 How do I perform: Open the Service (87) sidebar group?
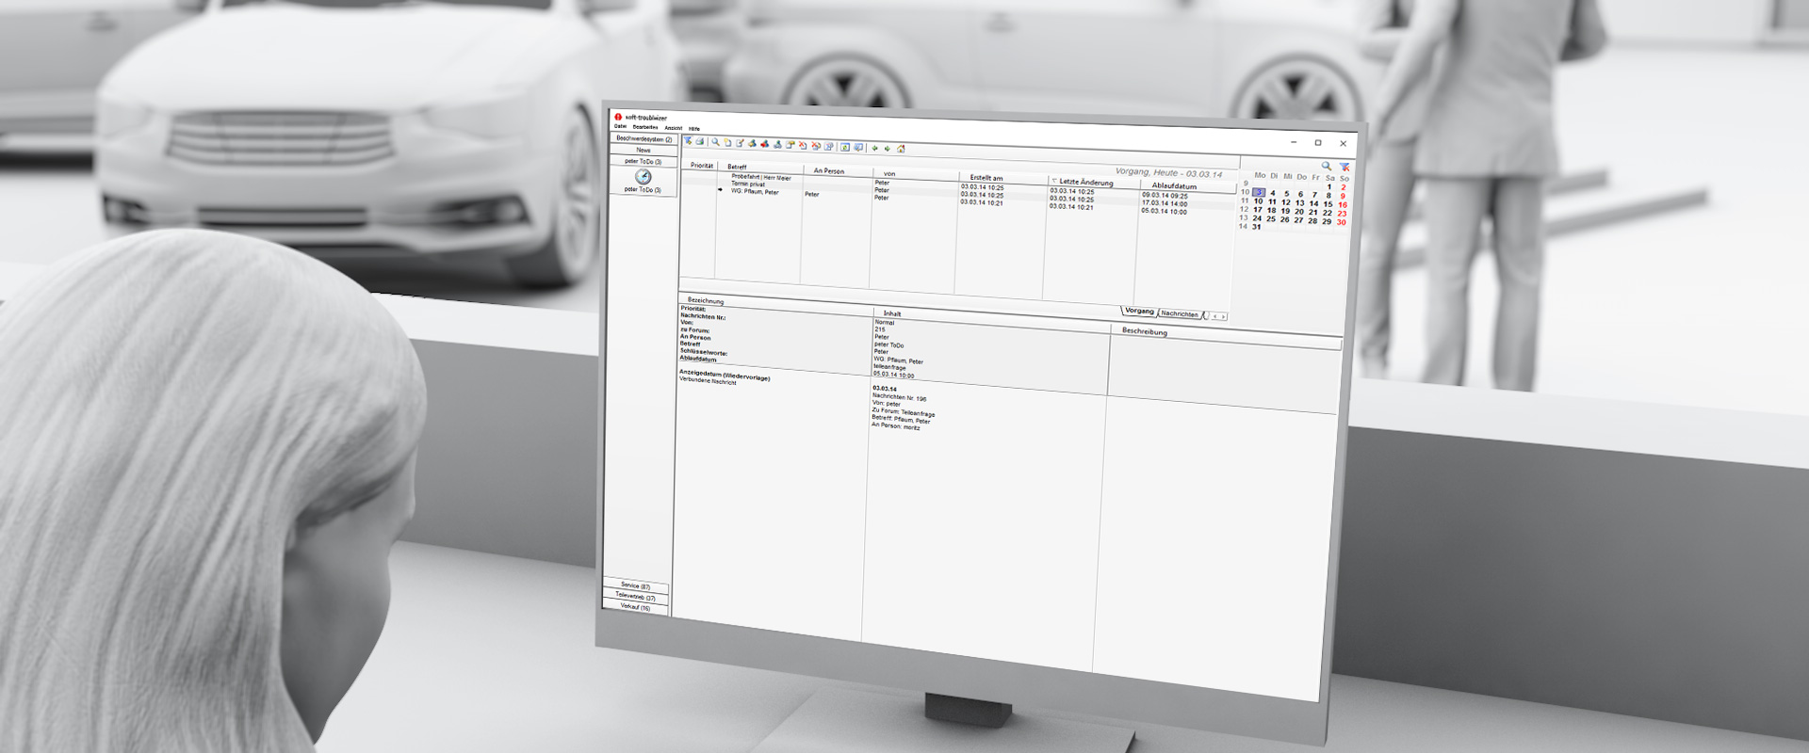coord(636,586)
